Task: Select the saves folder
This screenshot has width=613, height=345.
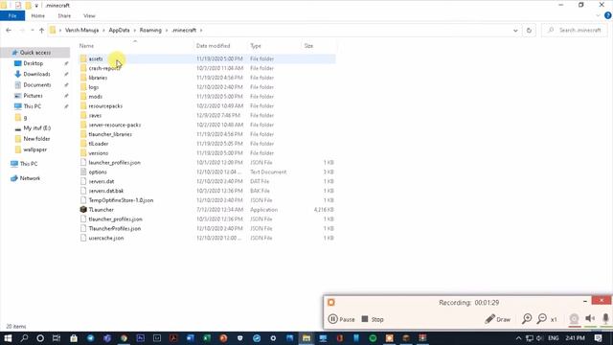Action: (x=95, y=115)
